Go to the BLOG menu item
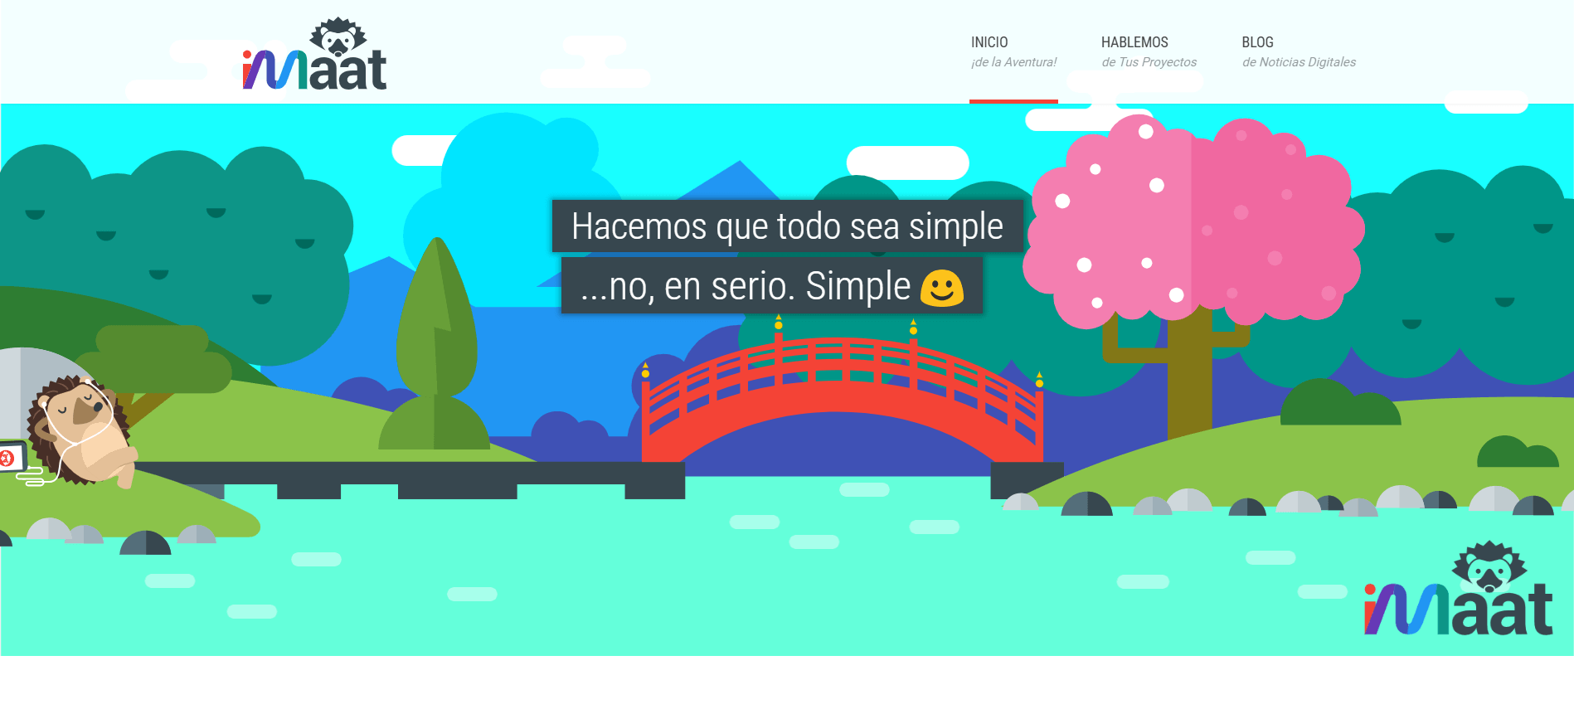Image resolution: width=1574 pixels, height=719 pixels. point(1257,42)
